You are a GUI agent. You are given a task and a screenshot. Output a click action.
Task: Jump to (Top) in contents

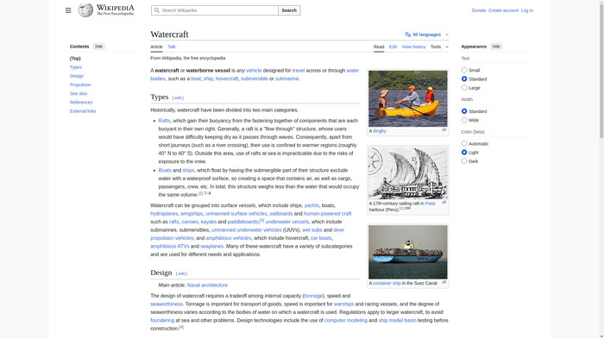point(75,59)
